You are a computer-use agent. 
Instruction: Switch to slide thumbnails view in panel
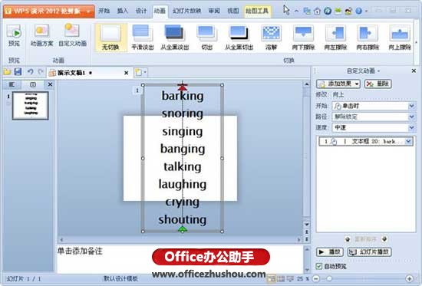pyautogui.click(x=33, y=84)
